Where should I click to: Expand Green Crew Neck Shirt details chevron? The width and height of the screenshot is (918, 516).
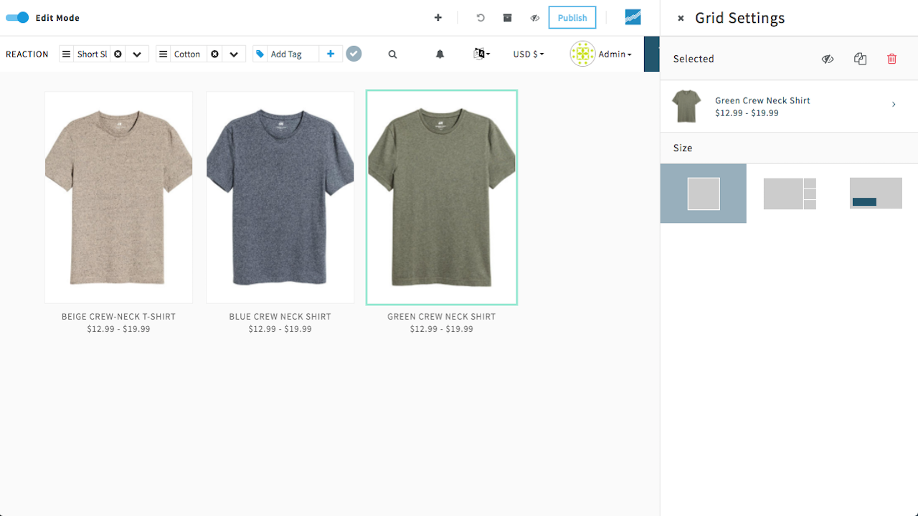(894, 105)
